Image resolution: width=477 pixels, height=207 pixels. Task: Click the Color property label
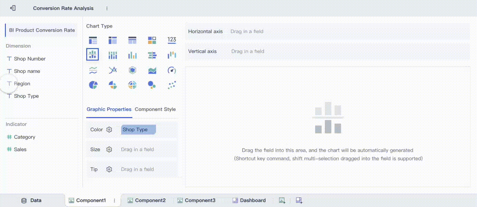[96, 130]
